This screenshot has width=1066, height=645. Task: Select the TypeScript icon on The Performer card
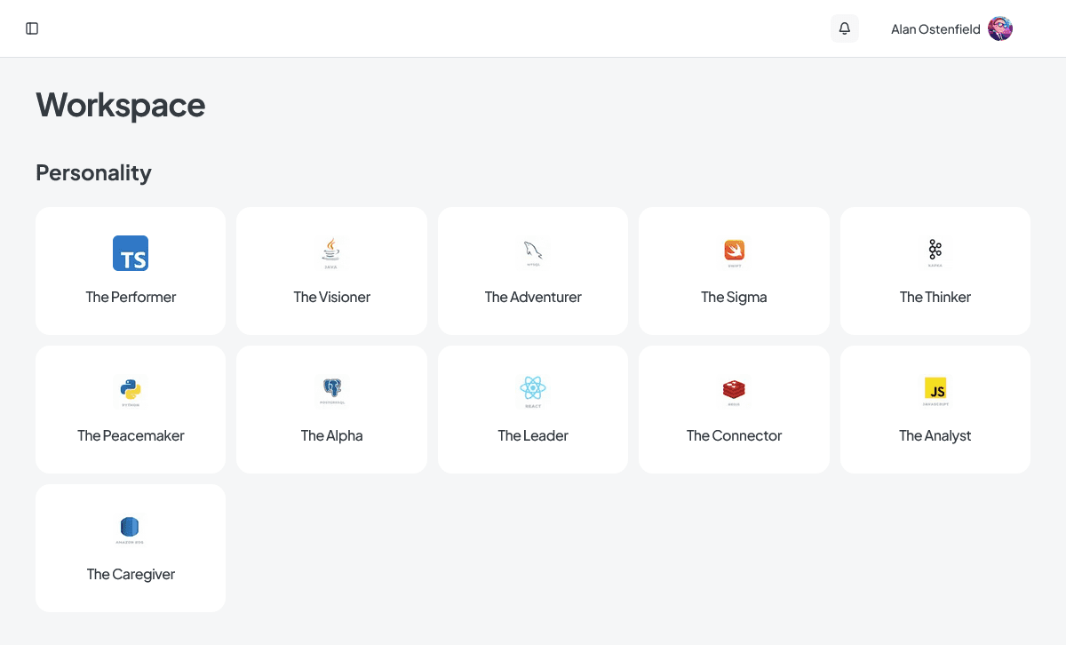tap(131, 253)
